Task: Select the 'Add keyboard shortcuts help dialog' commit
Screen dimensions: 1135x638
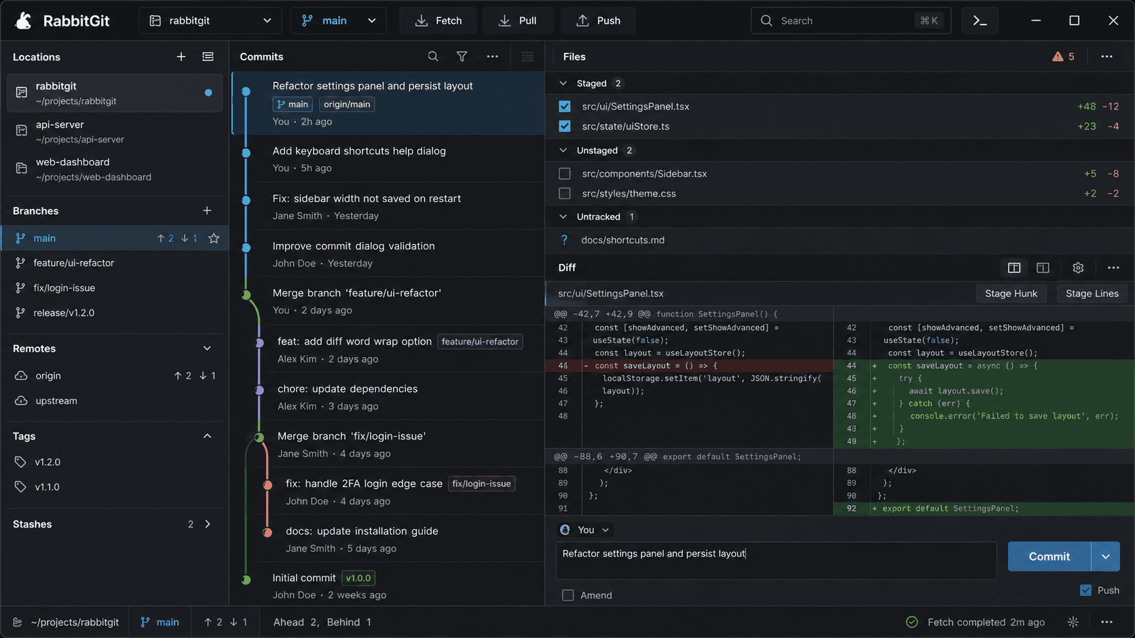Action: coord(388,159)
